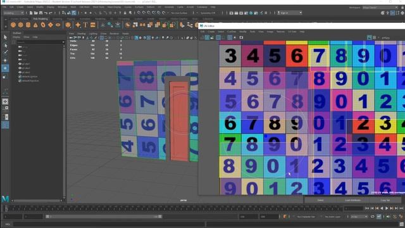Toggle Snap to Curves magnet icon
This screenshot has width=405, height=228.
144,13
